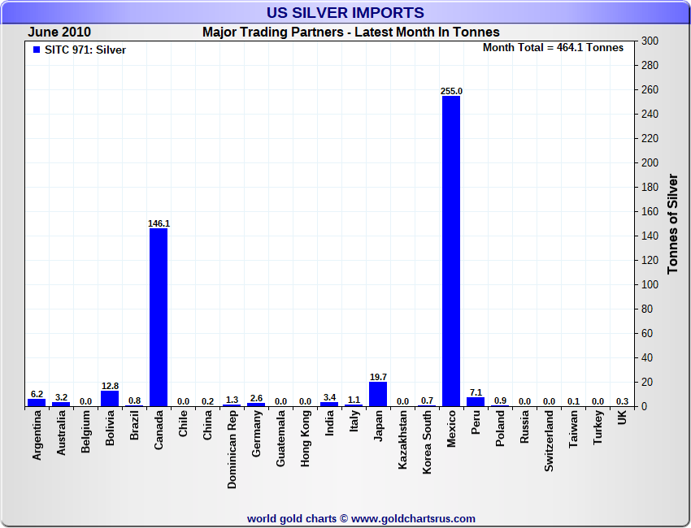Click the Peru bar at 7.1

point(476,401)
